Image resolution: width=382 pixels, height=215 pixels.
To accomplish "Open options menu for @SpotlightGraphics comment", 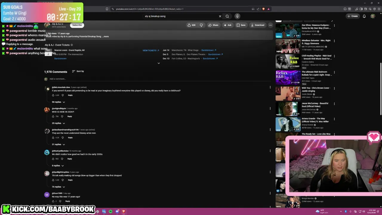I will coord(270,172).
